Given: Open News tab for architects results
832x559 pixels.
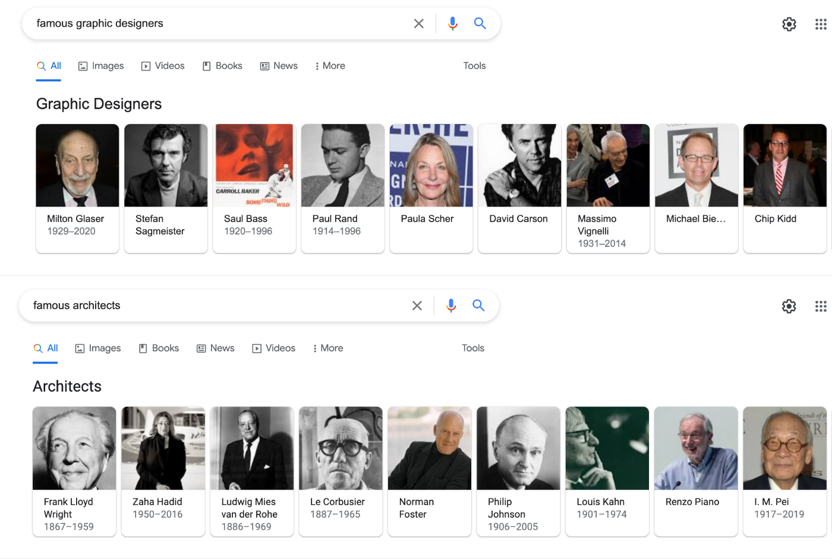Looking at the screenshot, I should coord(216,348).
